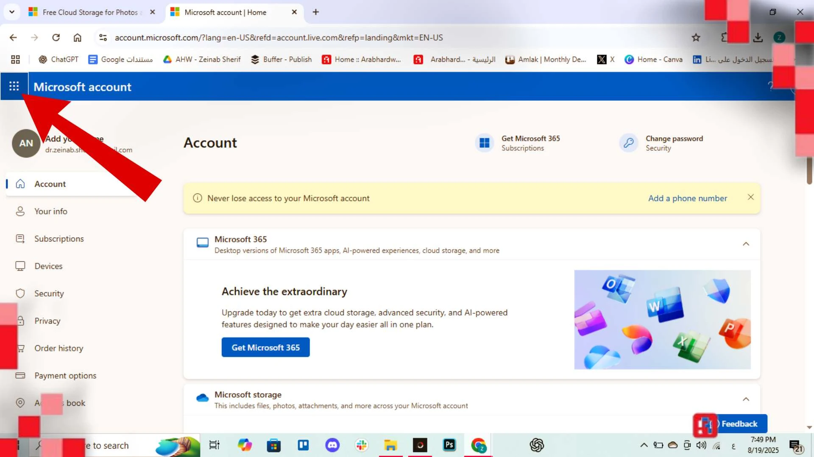Collapse the Microsoft storage section
This screenshot has width=814, height=457.
pyautogui.click(x=746, y=399)
